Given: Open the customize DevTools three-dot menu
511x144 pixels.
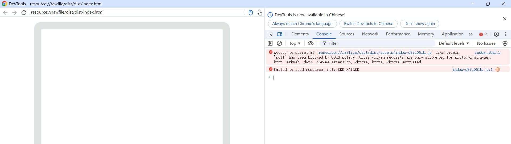Looking at the screenshot, I should pos(506,34).
